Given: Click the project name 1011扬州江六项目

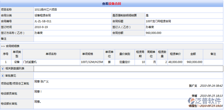Looking at the screenshot, I should tap(46, 10).
